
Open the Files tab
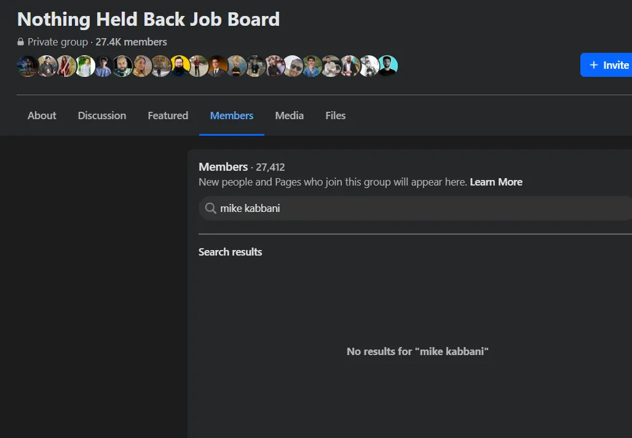pyautogui.click(x=336, y=115)
